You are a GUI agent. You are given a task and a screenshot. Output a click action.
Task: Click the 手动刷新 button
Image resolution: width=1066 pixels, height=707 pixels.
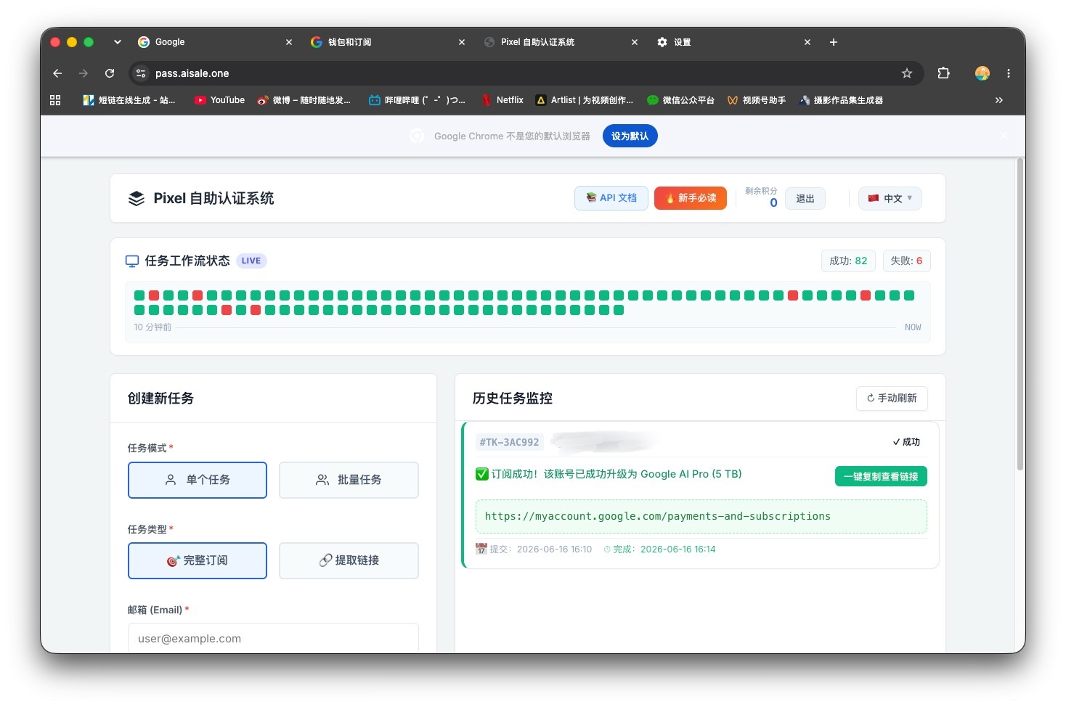[892, 398]
